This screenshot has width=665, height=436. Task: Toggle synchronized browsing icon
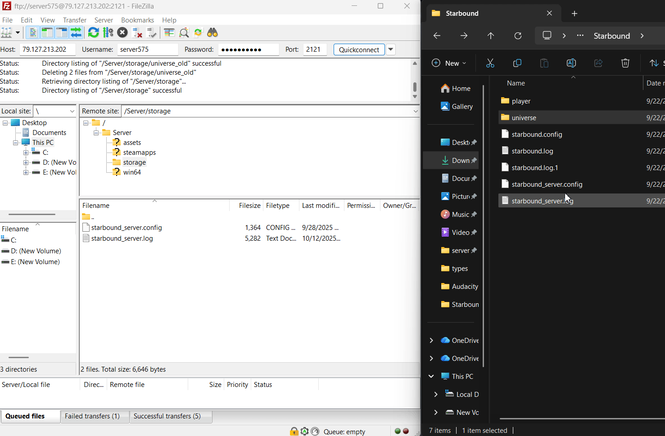coord(198,32)
